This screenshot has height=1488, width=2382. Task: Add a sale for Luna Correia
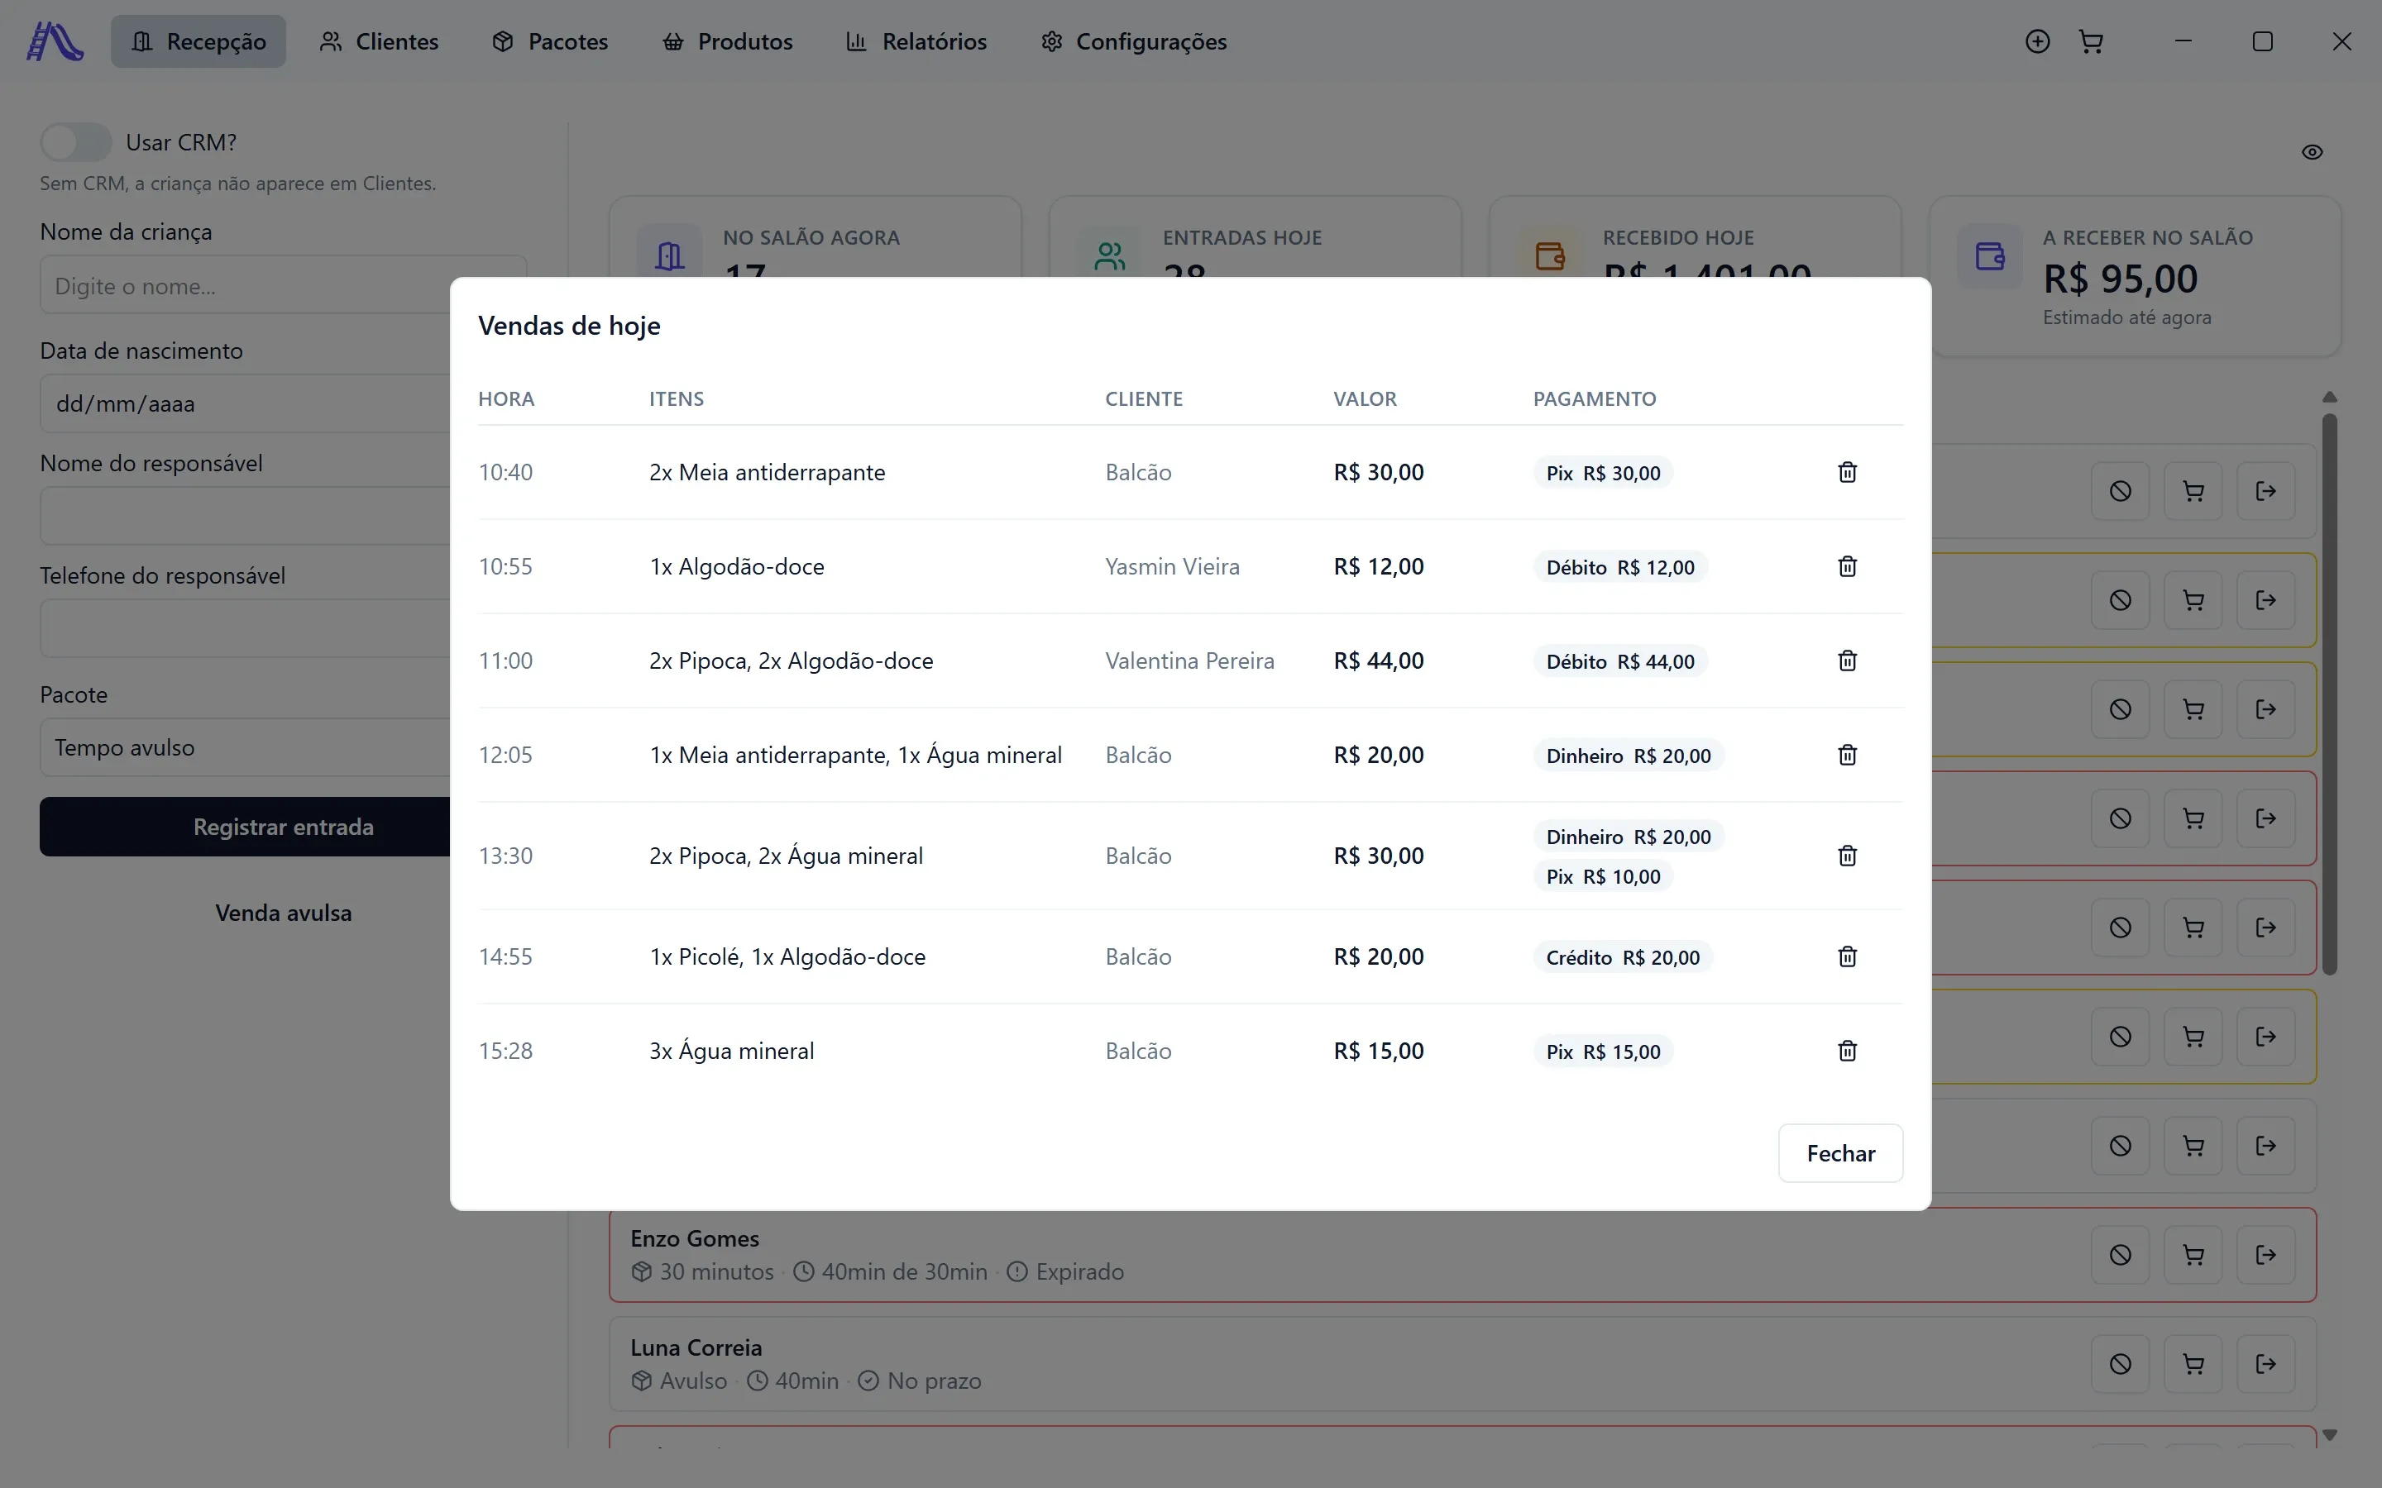point(2193,1364)
